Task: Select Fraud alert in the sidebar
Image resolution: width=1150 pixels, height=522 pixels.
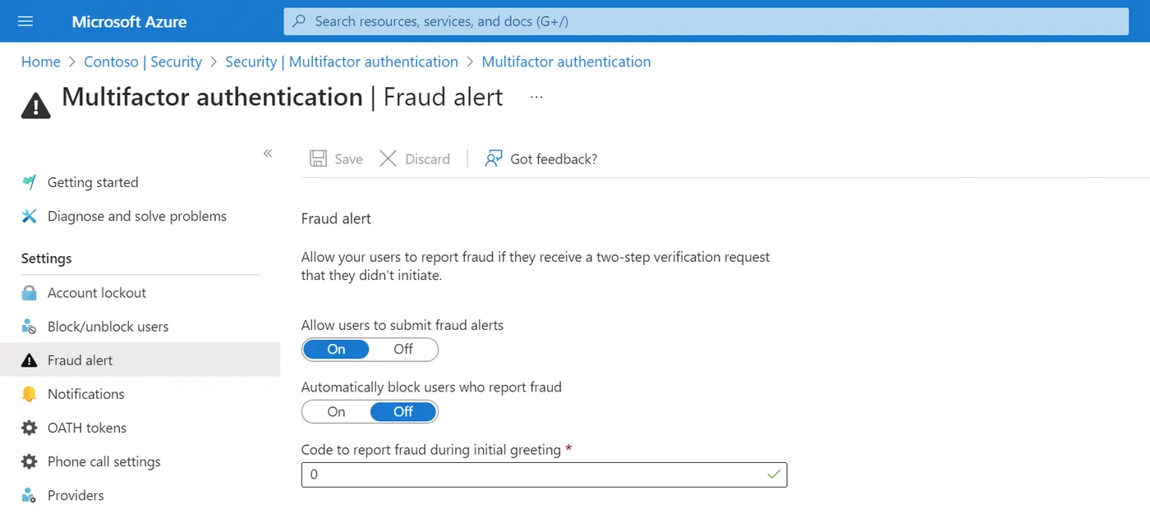Action: pyautogui.click(x=140, y=360)
